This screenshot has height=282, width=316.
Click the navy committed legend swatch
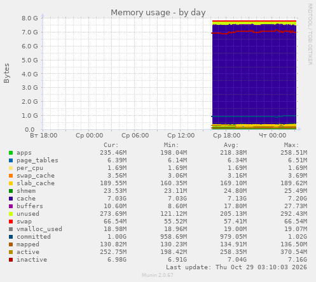[x=11, y=237]
